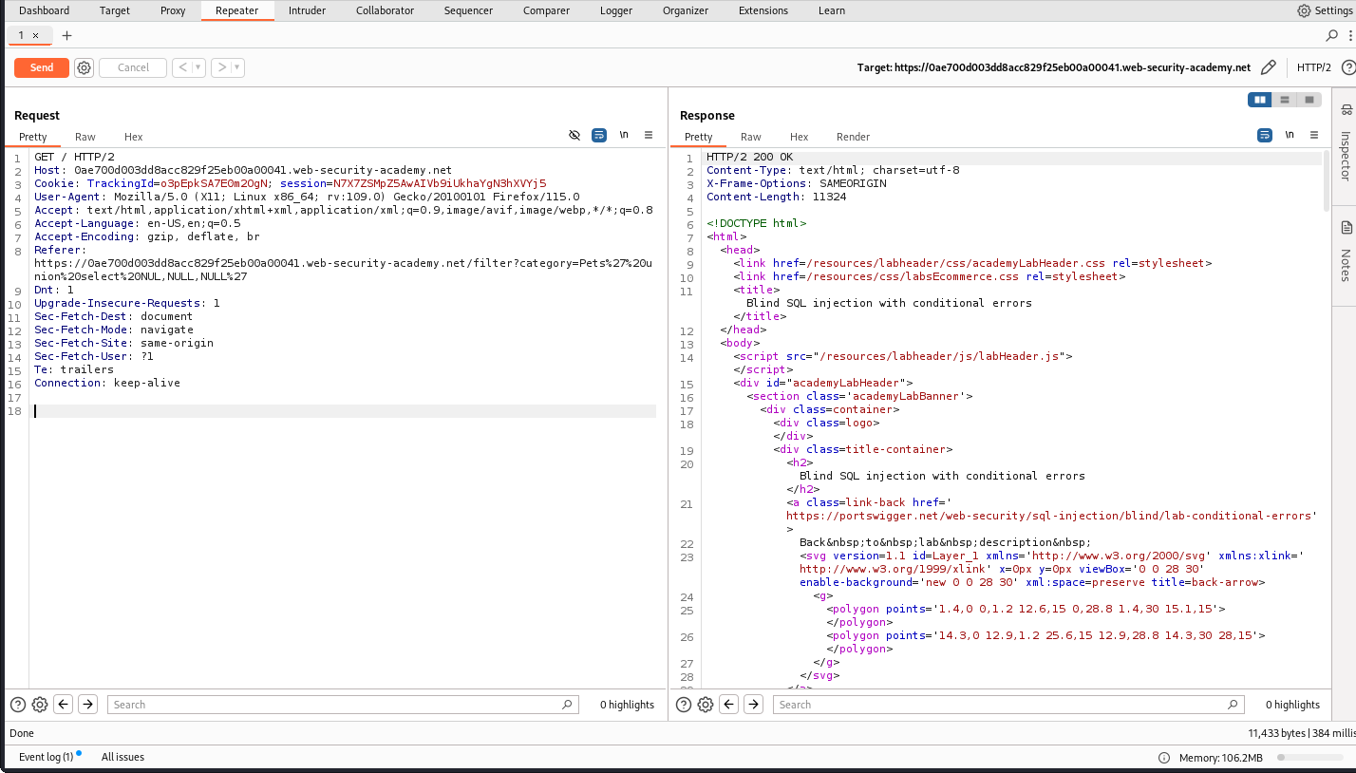
Task: Click memory info icon in status bar
Action: click(1164, 758)
